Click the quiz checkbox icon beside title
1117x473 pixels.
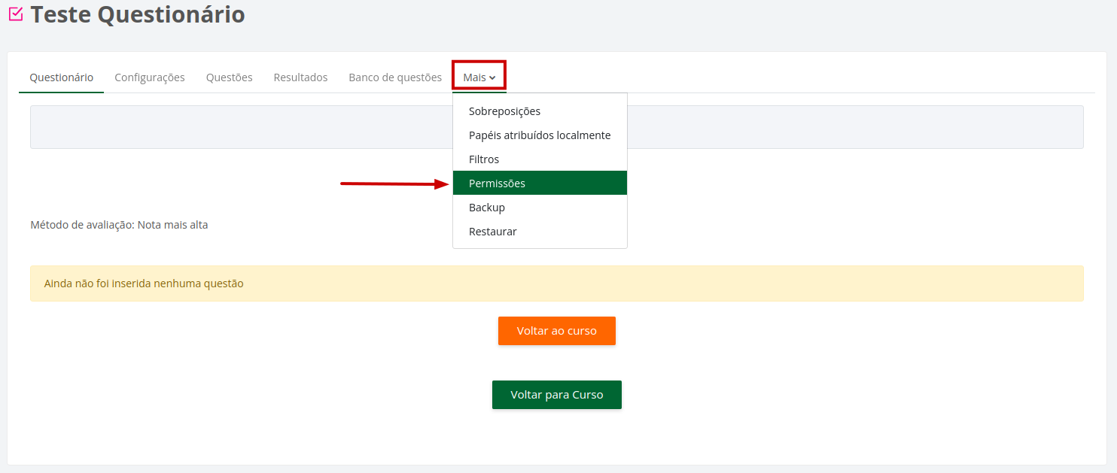15,14
